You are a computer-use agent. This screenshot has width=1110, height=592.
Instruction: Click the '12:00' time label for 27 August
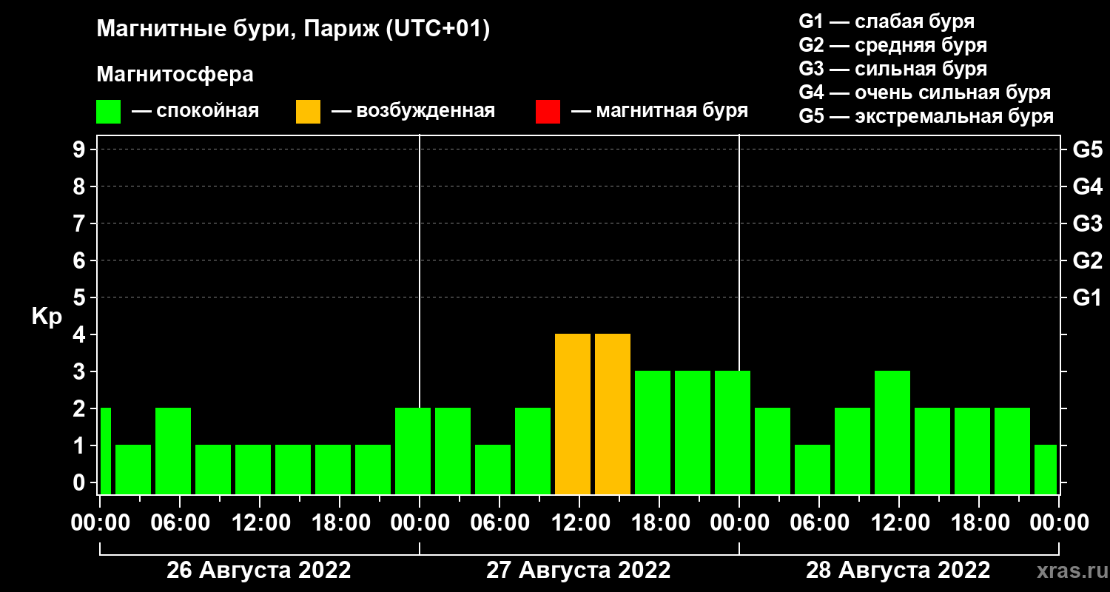tap(580, 523)
